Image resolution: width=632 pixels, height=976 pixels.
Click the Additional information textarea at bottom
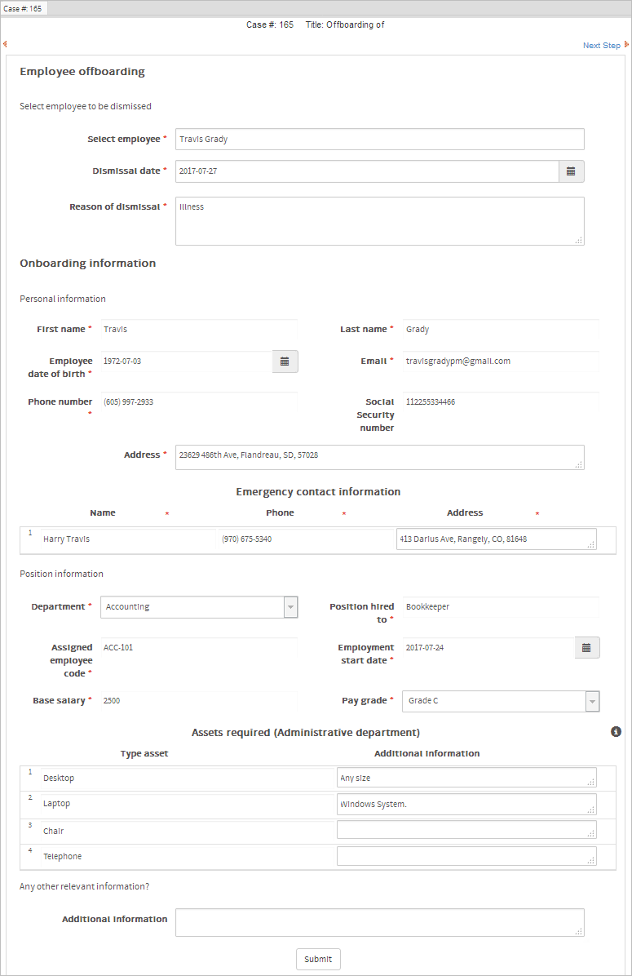click(x=379, y=922)
